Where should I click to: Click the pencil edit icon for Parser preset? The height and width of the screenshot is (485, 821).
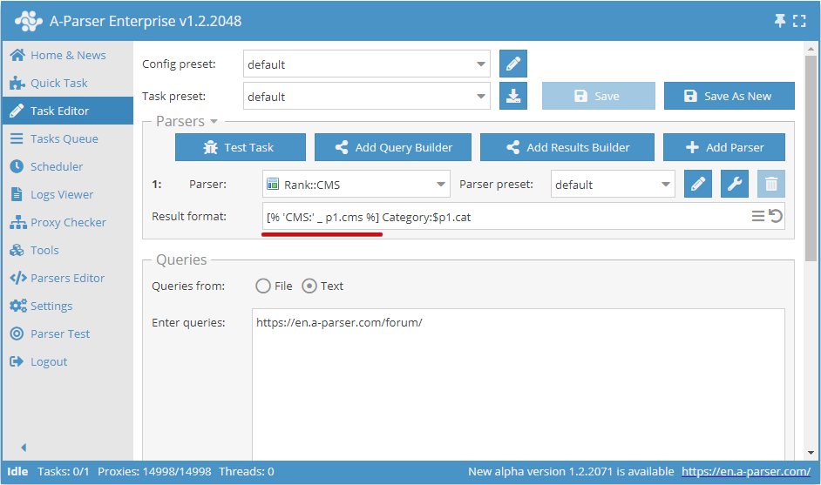(x=698, y=184)
